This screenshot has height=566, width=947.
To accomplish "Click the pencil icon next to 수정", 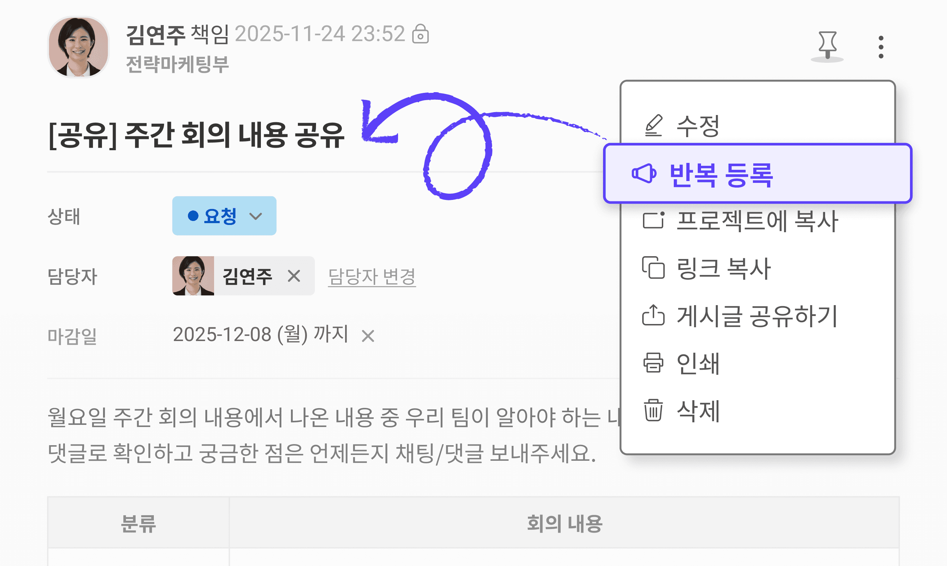I will pos(654,125).
